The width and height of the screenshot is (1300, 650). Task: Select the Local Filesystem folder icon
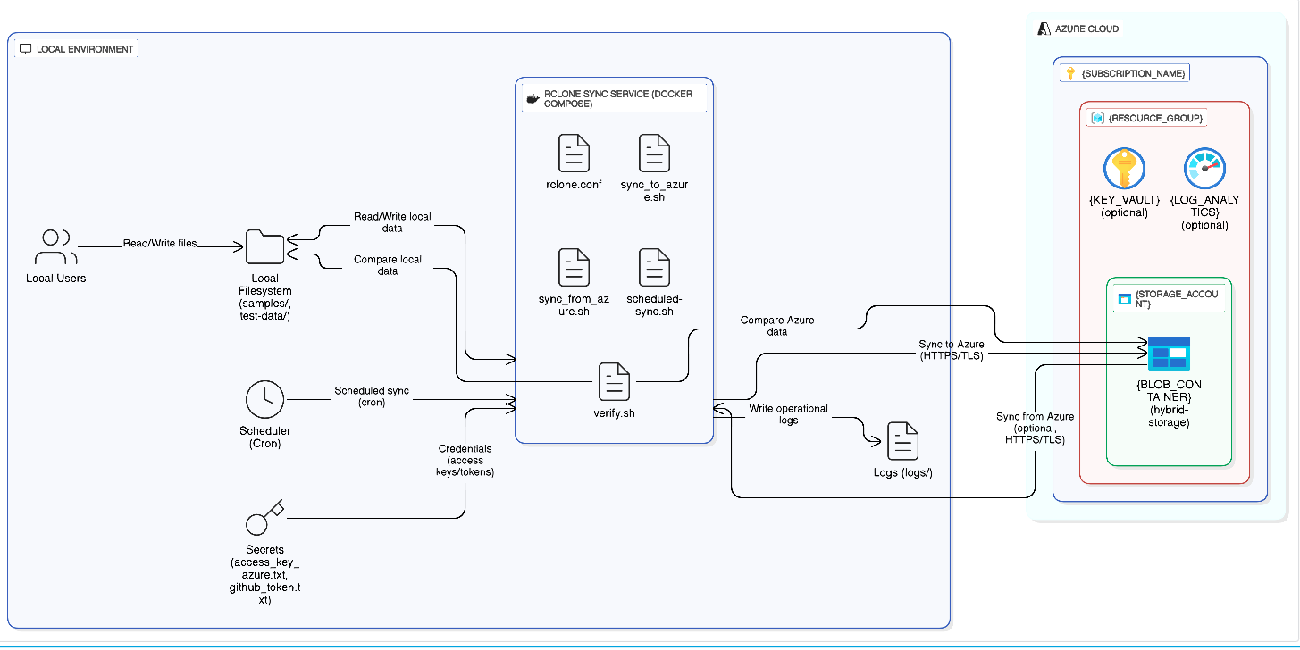pos(264,247)
